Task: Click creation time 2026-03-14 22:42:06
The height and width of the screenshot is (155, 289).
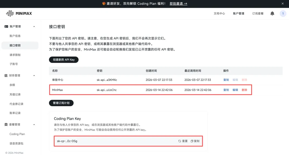Action: (159, 90)
